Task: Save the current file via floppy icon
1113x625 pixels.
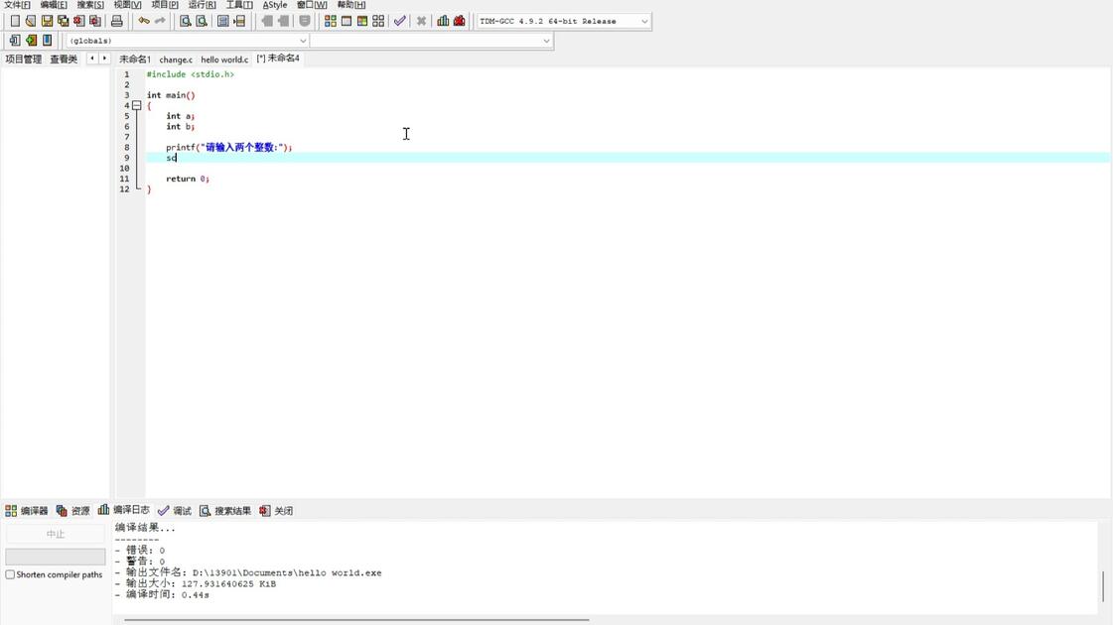Action: [47, 21]
